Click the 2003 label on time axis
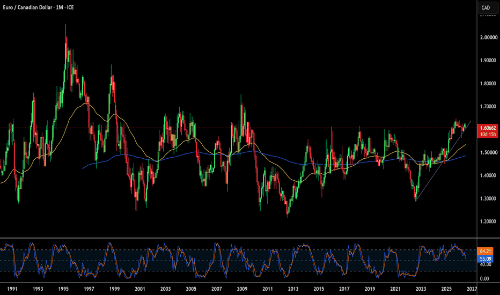Viewport: 500px width, 295px height. click(x=165, y=289)
